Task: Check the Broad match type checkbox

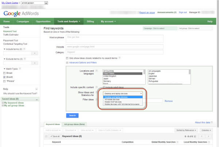Action: point(4,73)
